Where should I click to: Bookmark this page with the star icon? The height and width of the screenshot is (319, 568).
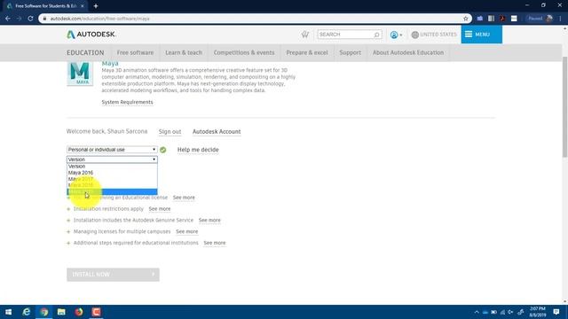click(465, 19)
